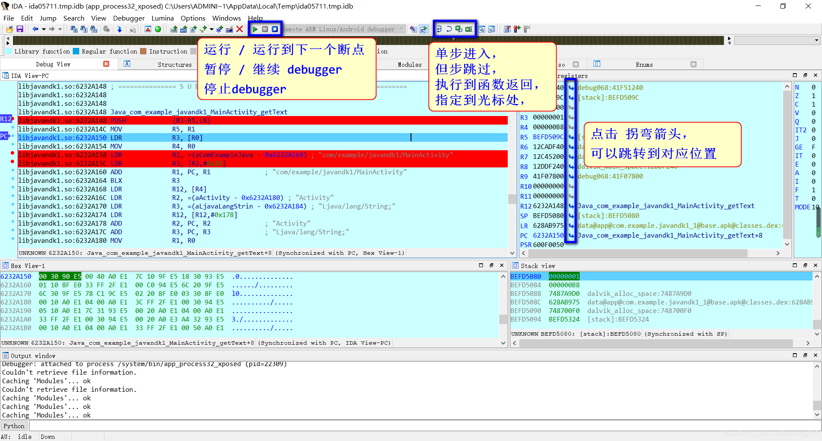Viewport: 822px width, 441px height.
Task: Jump back with the blue left arrow
Action: 35,29
